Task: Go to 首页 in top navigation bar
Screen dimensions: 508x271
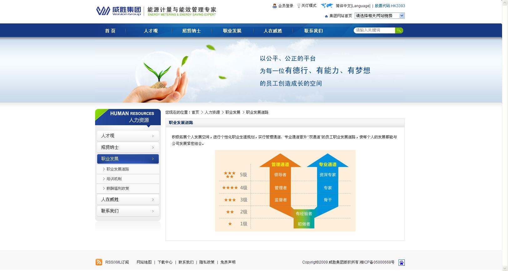Action: [x=110, y=31]
